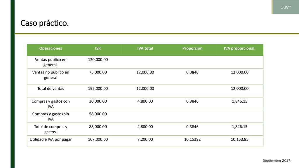Click the 75,000.00 ISR value

click(98, 72)
